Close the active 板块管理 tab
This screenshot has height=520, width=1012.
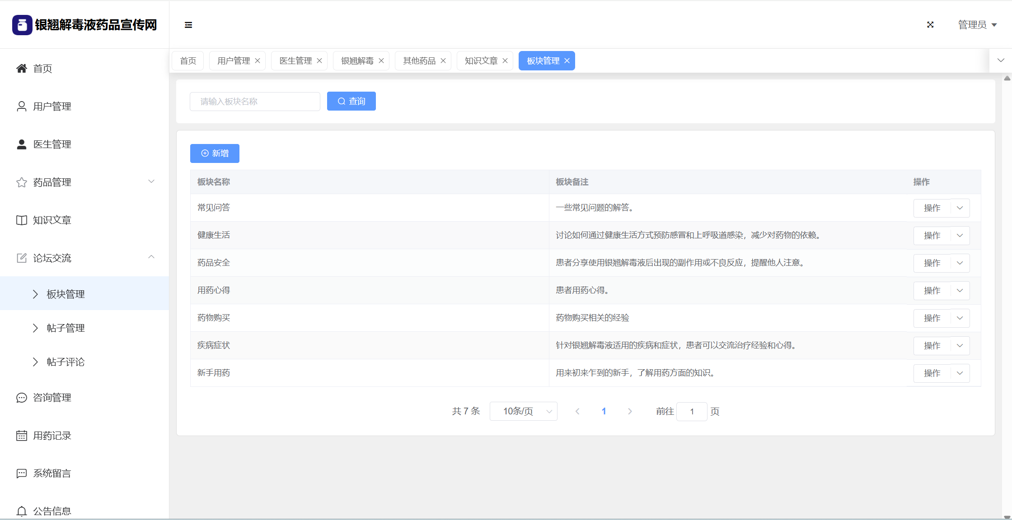pos(567,61)
